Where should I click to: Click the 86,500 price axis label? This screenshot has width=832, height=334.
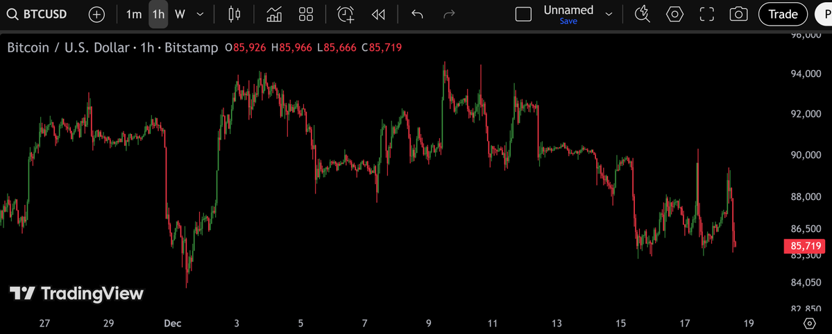[806, 229]
